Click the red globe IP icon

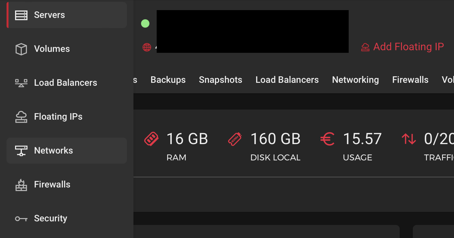click(x=147, y=47)
